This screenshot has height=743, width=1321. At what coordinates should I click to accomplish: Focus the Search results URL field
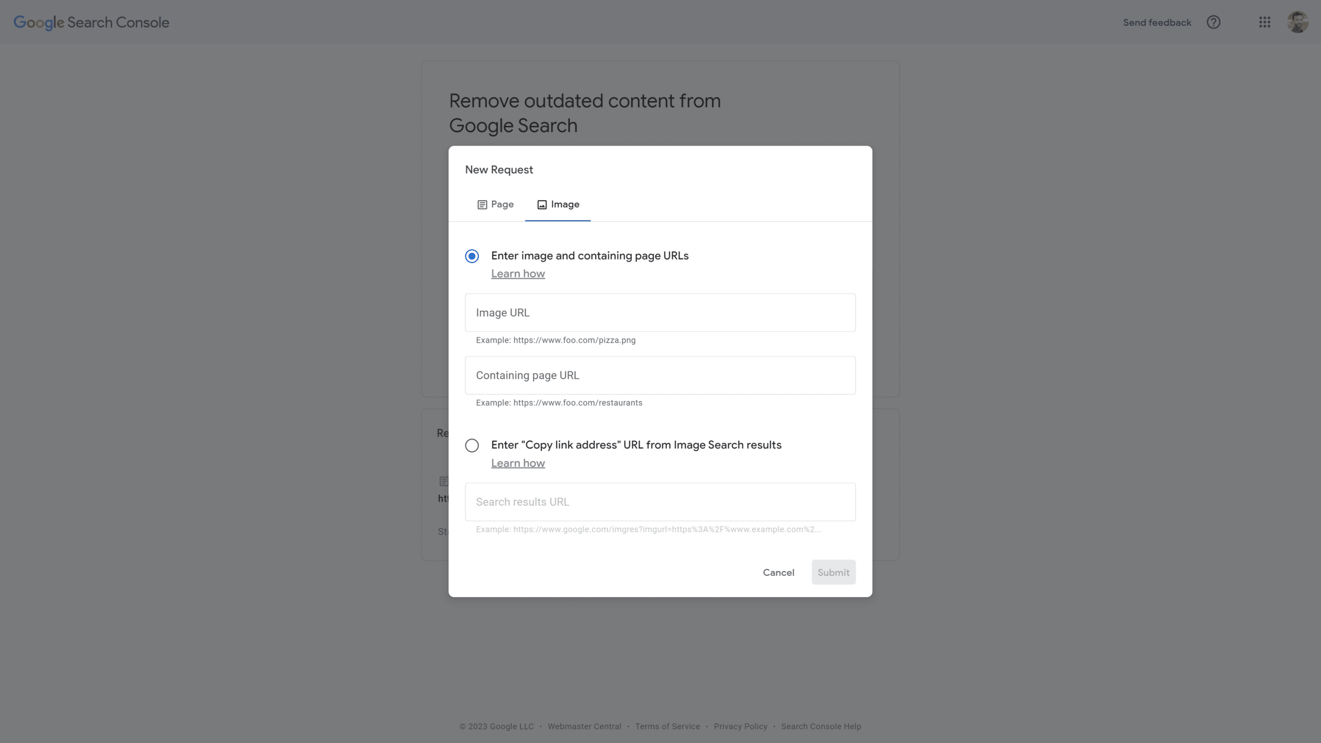pos(660,502)
